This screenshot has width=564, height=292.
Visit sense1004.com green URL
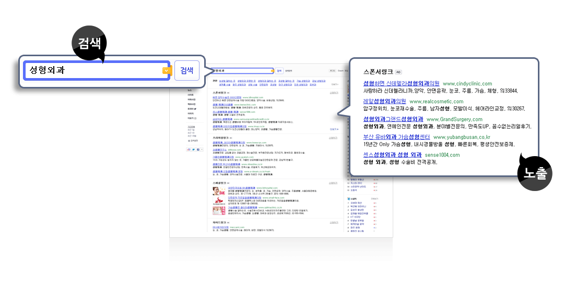pos(442,155)
